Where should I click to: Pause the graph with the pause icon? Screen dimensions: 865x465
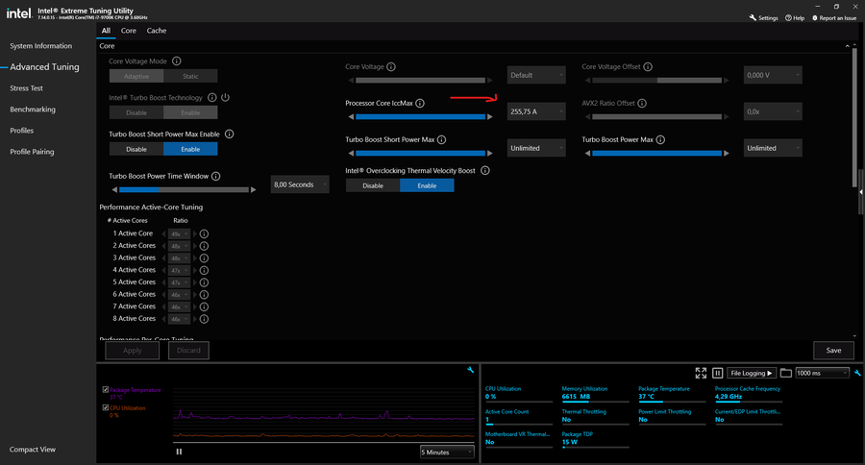click(x=179, y=452)
